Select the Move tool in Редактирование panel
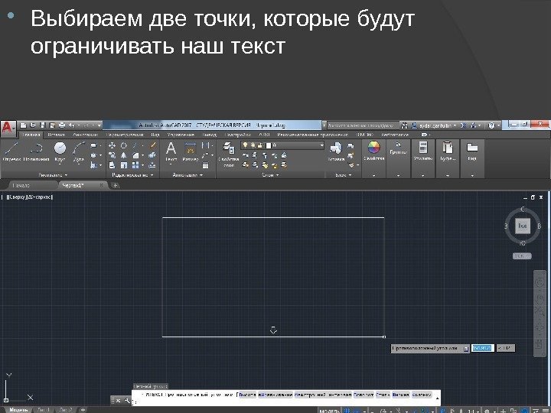This screenshot has height=413, width=551. 112,145
